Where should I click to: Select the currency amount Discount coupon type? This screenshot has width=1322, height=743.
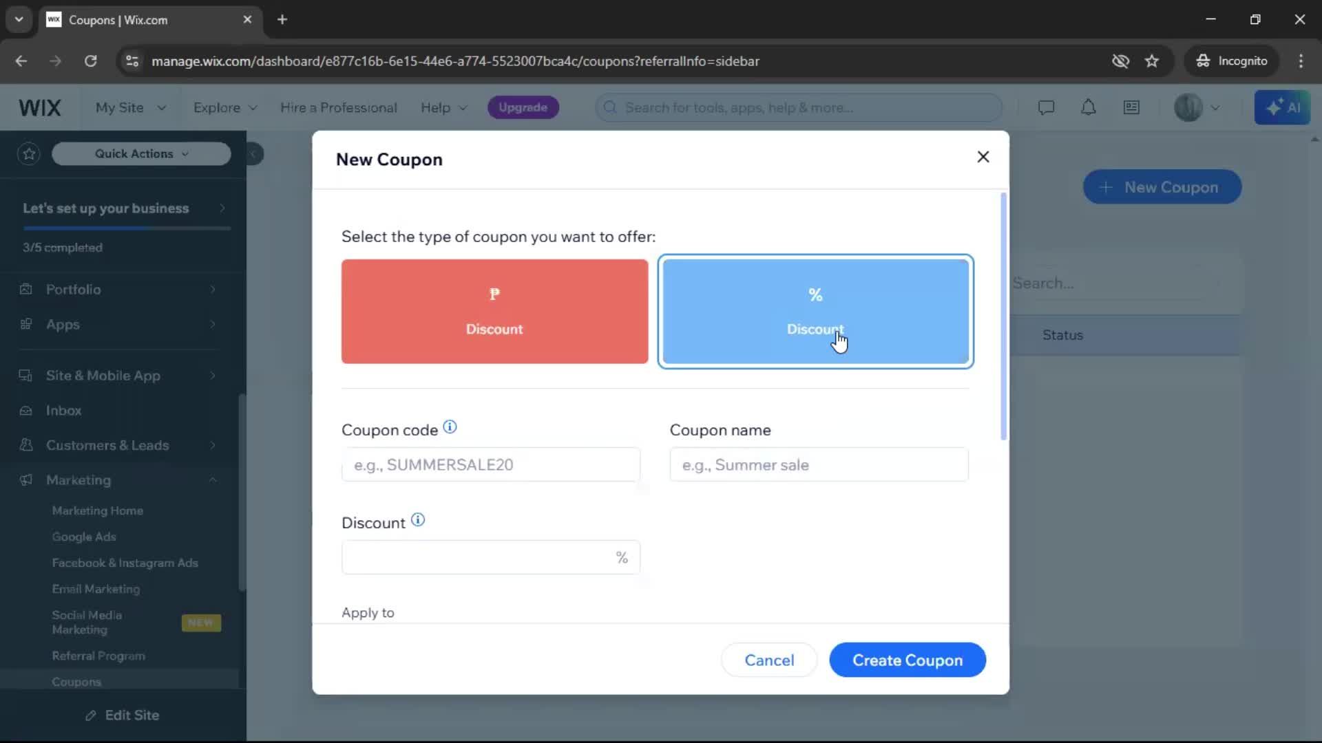pyautogui.click(x=494, y=312)
